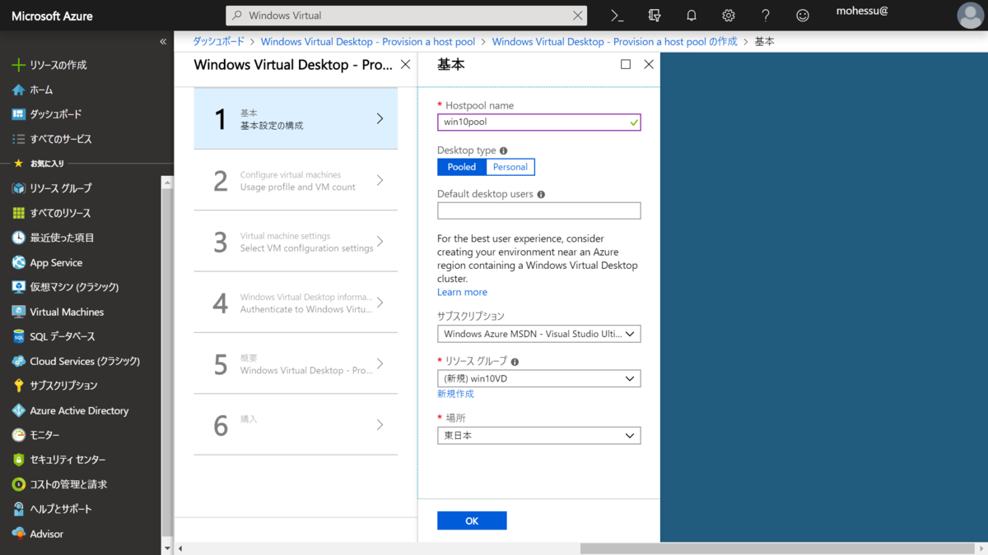Image resolution: width=988 pixels, height=555 pixels.
Task: Click the セキュリティ センター shield icon
Action: point(18,460)
